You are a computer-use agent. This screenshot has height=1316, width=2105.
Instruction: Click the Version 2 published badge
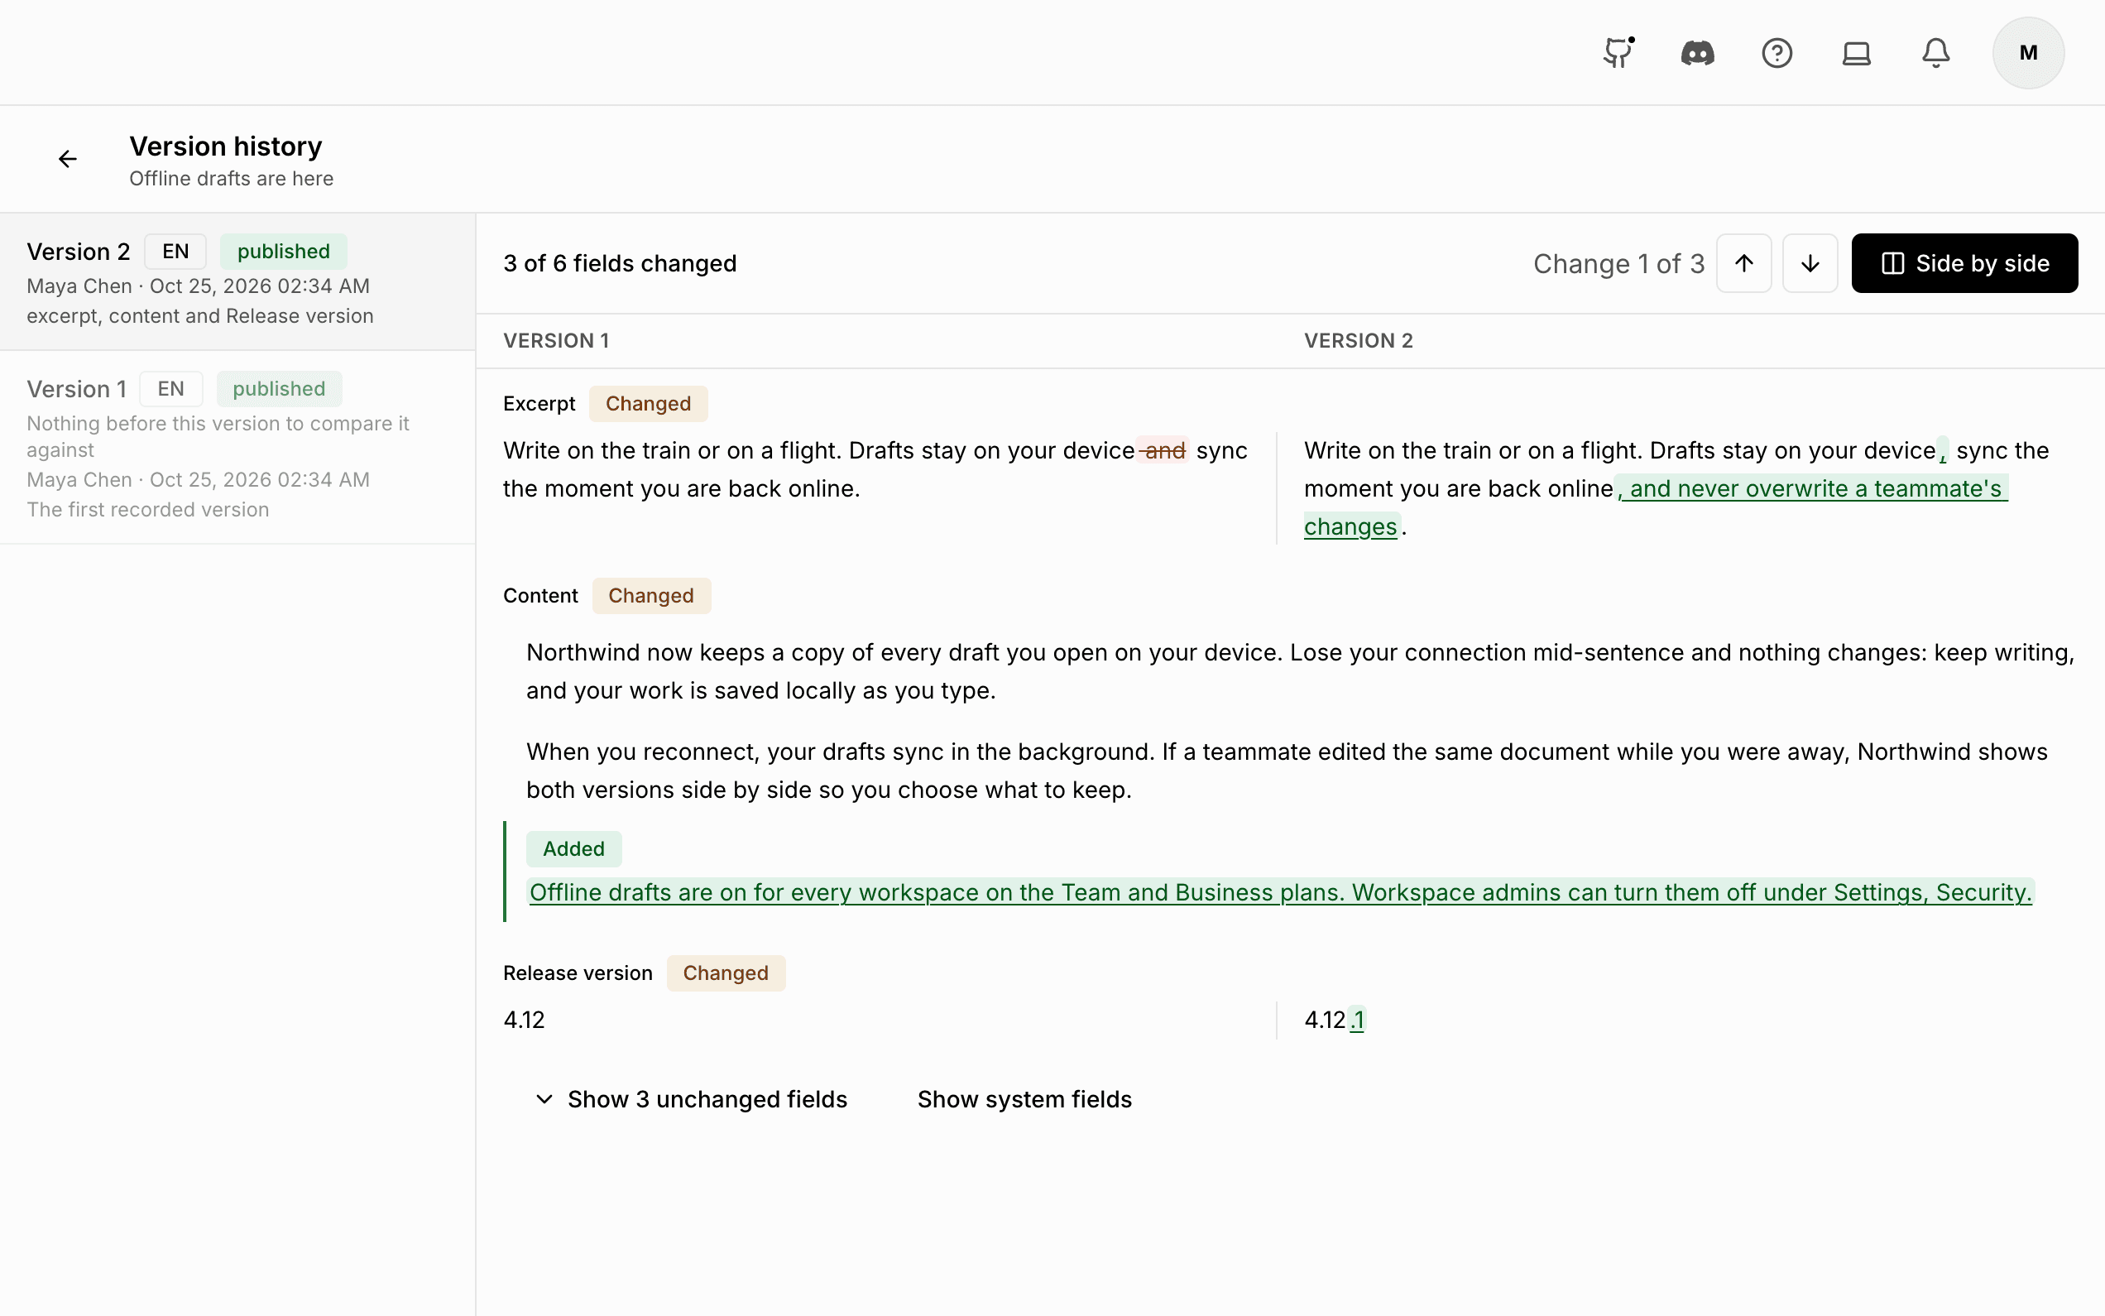coord(284,252)
